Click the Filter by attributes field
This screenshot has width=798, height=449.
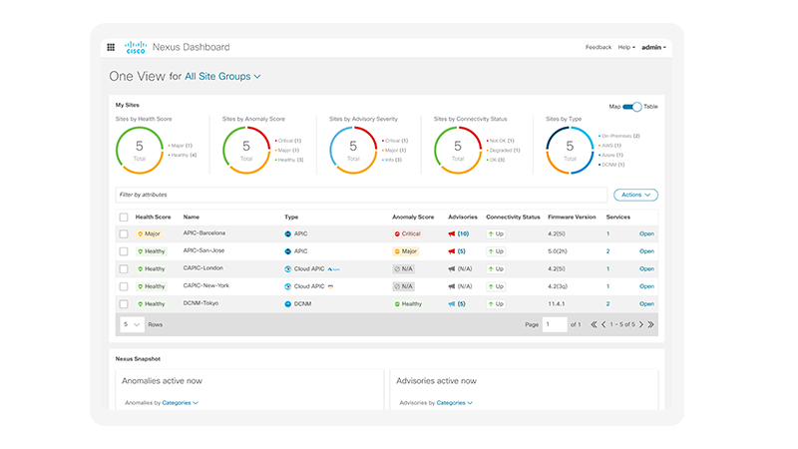click(361, 195)
